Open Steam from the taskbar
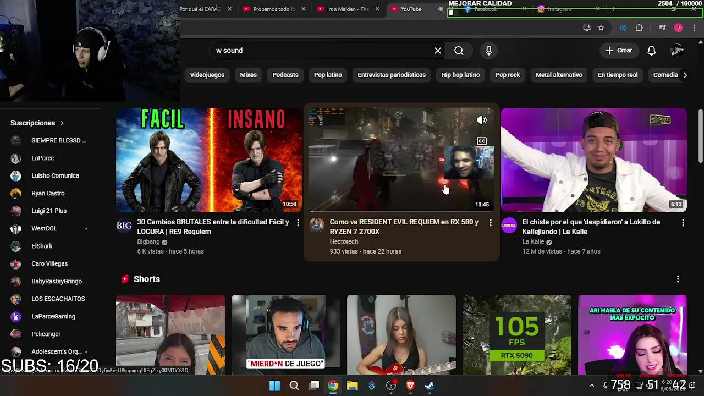This screenshot has width=704, height=396. pos(430,386)
